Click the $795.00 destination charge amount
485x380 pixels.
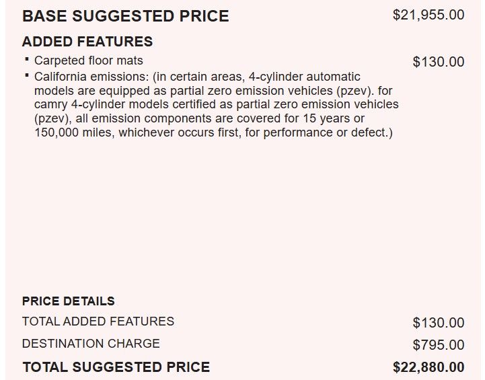click(x=439, y=345)
